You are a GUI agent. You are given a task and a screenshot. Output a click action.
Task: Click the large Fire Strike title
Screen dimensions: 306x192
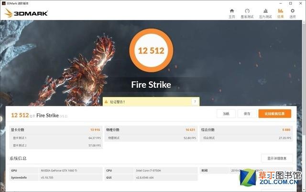[151, 84]
